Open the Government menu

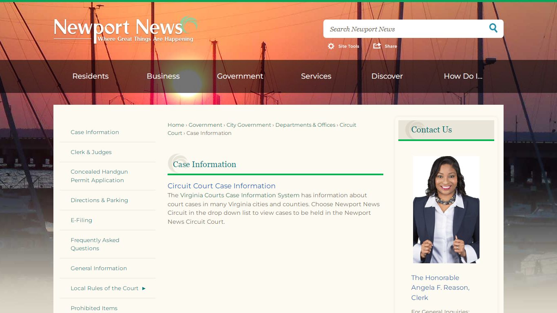[240, 76]
